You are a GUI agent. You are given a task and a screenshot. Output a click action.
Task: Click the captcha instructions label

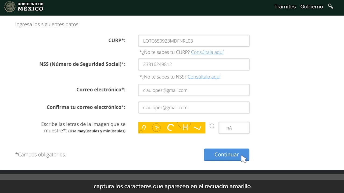pyautogui.click(x=83, y=127)
